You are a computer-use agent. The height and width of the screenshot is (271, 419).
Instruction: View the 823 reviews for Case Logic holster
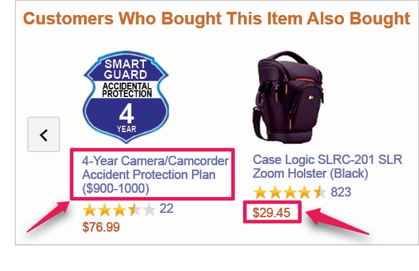pos(341,192)
